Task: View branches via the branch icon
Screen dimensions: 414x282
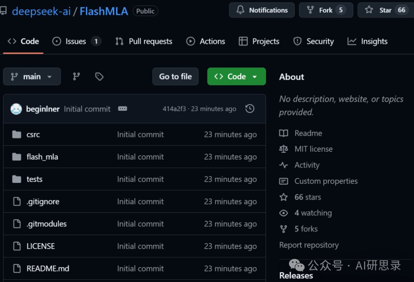Action: click(76, 77)
